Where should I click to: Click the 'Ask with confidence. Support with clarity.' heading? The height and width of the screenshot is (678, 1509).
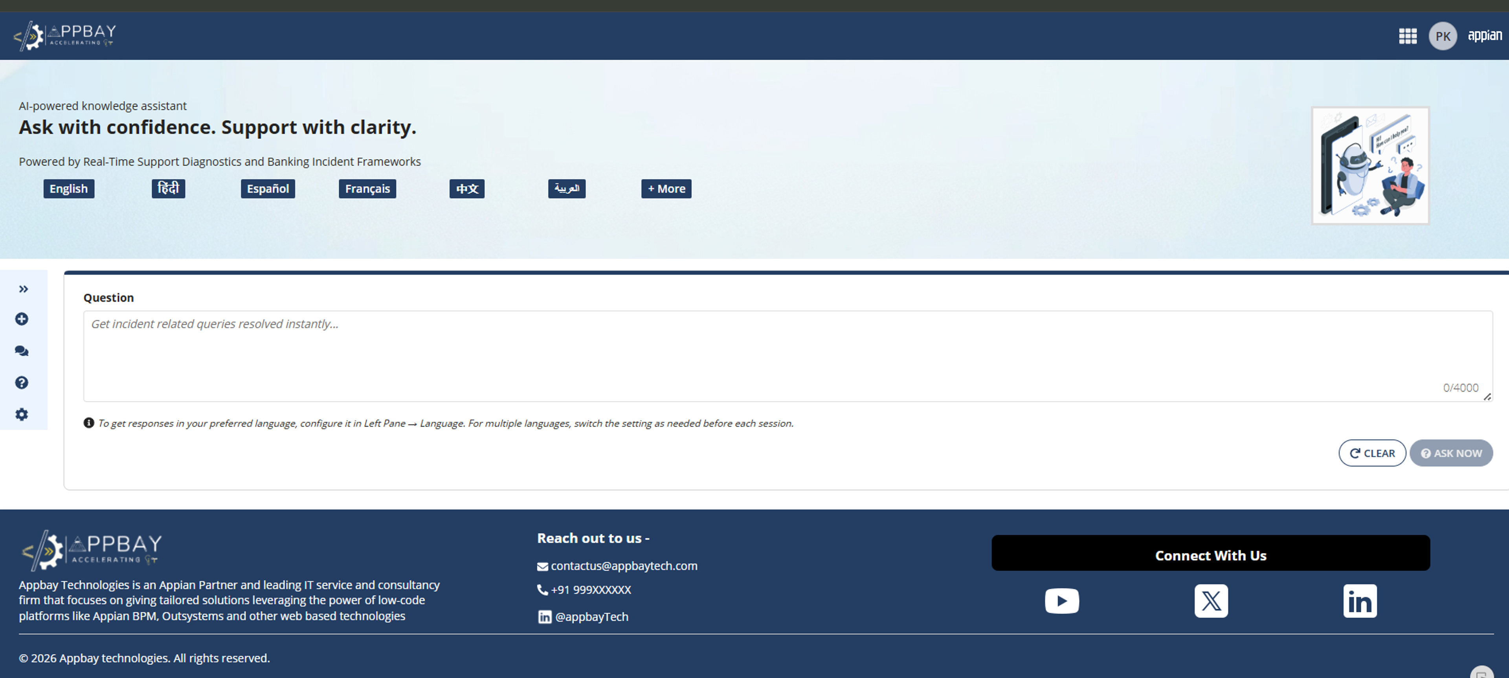pos(217,128)
